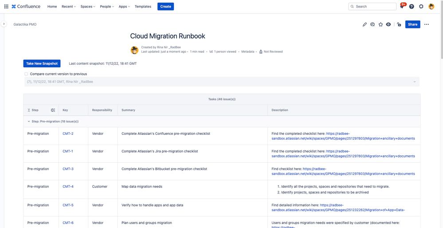Image resolution: width=443 pixels, height=228 pixels.
Task: Star this page as favorite
Action: tap(380, 24)
